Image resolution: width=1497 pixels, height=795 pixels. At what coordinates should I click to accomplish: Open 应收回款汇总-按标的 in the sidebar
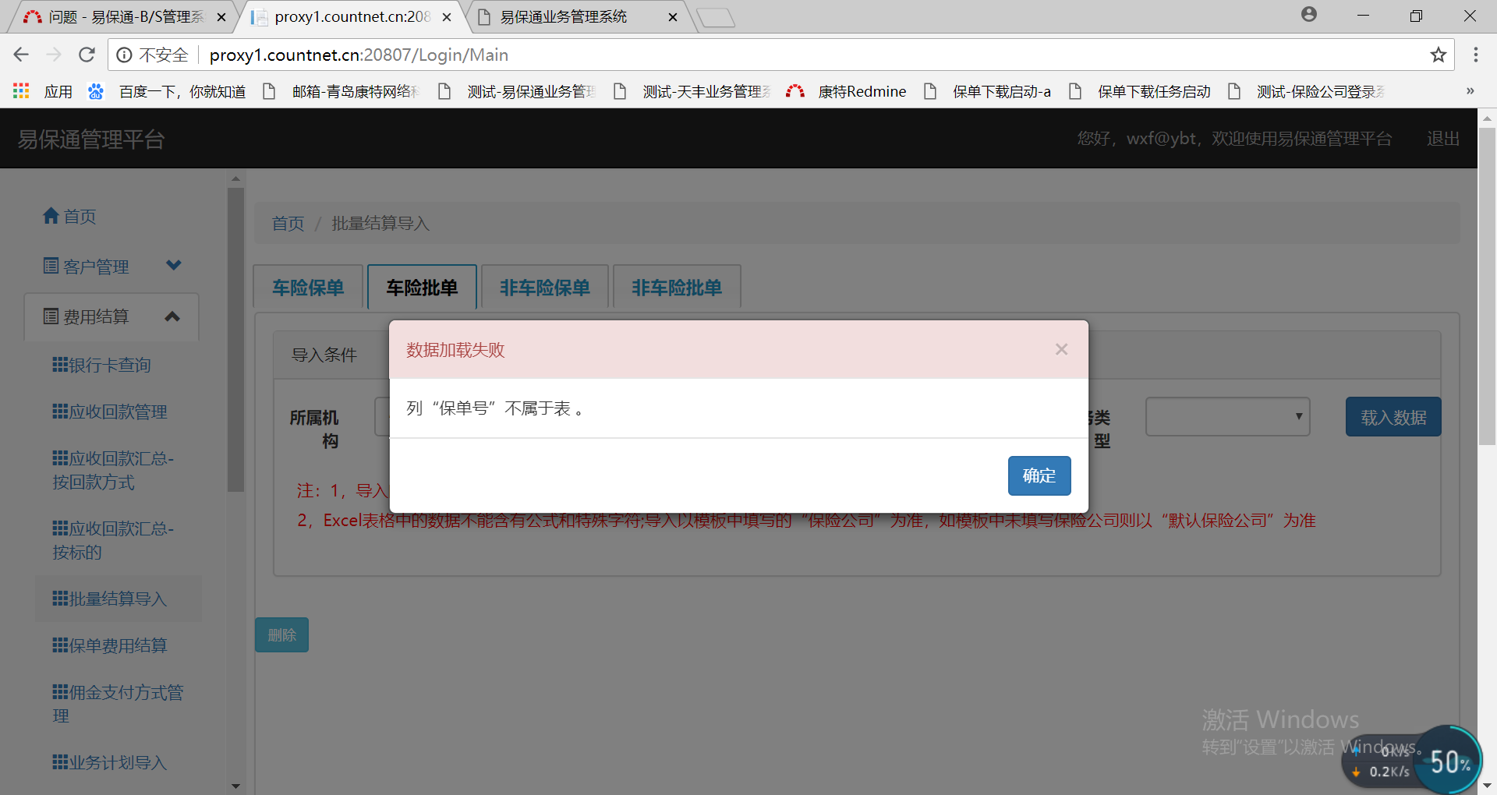(113, 540)
